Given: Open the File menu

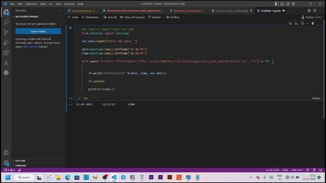Looking at the screenshot, I should [12, 4].
